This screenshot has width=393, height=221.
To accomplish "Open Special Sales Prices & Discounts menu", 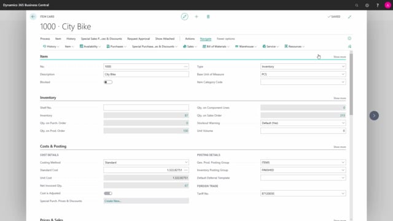I will coord(101,39).
